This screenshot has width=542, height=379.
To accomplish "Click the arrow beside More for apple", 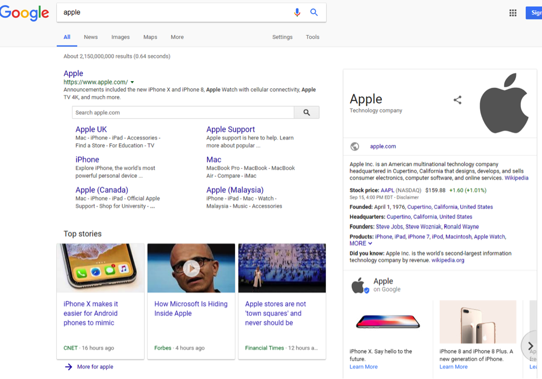I will pos(68,367).
